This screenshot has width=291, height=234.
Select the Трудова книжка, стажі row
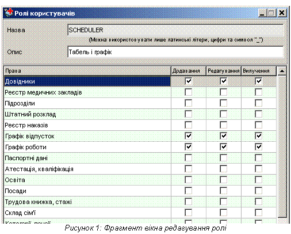click(87, 202)
